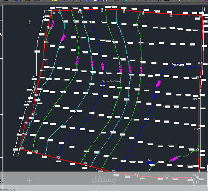Image resolution: width=208 pixels, height=191 pixels.
Task: Click boundary point label B30
Action: coord(53,13)
